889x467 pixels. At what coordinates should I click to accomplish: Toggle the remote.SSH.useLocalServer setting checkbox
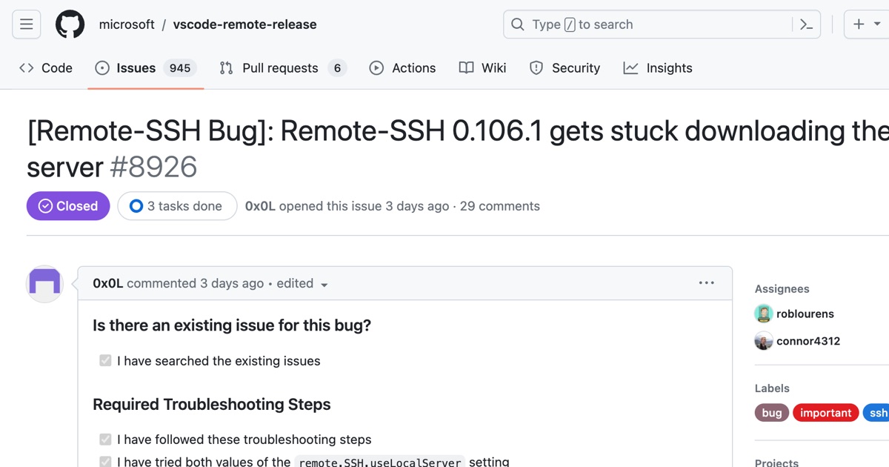click(x=105, y=462)
